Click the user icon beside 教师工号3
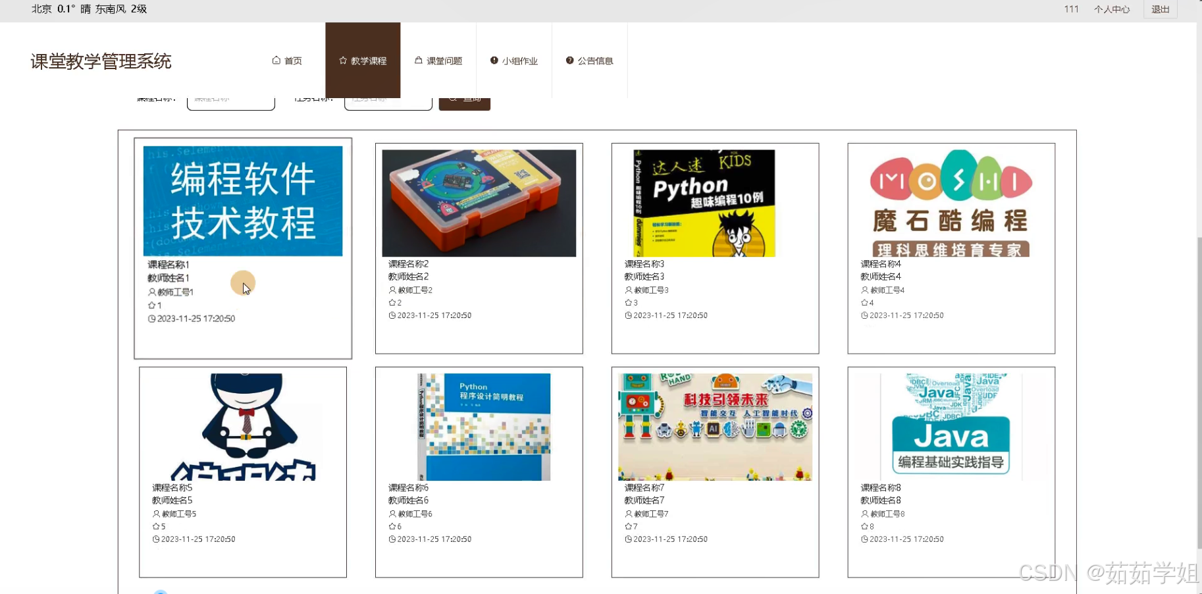The image size is (1202, 594). tap(629, 290)
